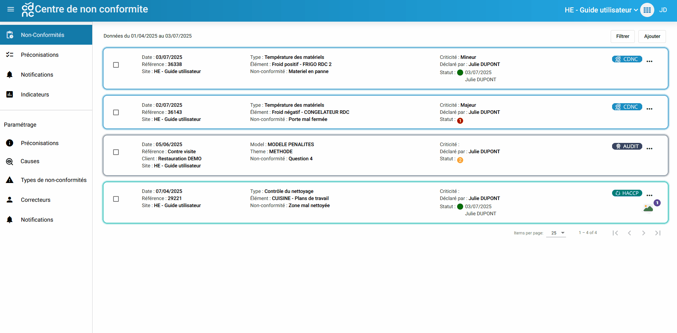
Task: Click the 'Données du 01/04/2025 au 03/07/2025' label
Action: click(x=148, y=36)
